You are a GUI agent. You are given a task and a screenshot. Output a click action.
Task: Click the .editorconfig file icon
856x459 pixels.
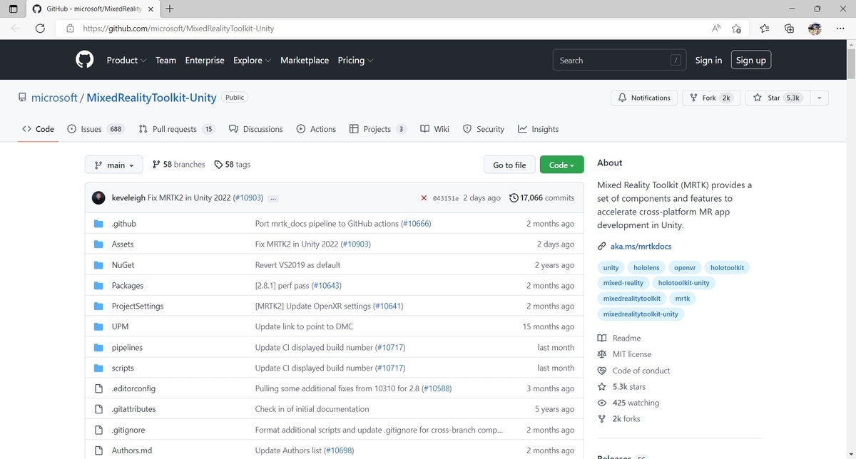[99, 388]
